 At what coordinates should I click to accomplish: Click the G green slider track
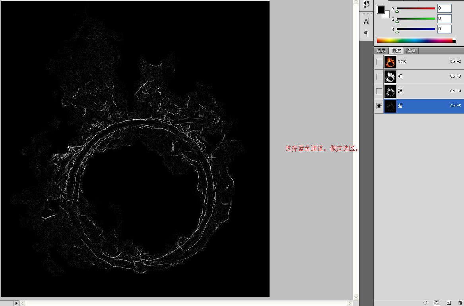[x=416, y=19]
